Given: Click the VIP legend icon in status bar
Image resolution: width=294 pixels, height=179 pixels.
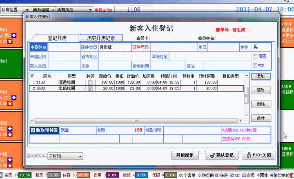Looking at the screenshot, I should tap(232, 175).
